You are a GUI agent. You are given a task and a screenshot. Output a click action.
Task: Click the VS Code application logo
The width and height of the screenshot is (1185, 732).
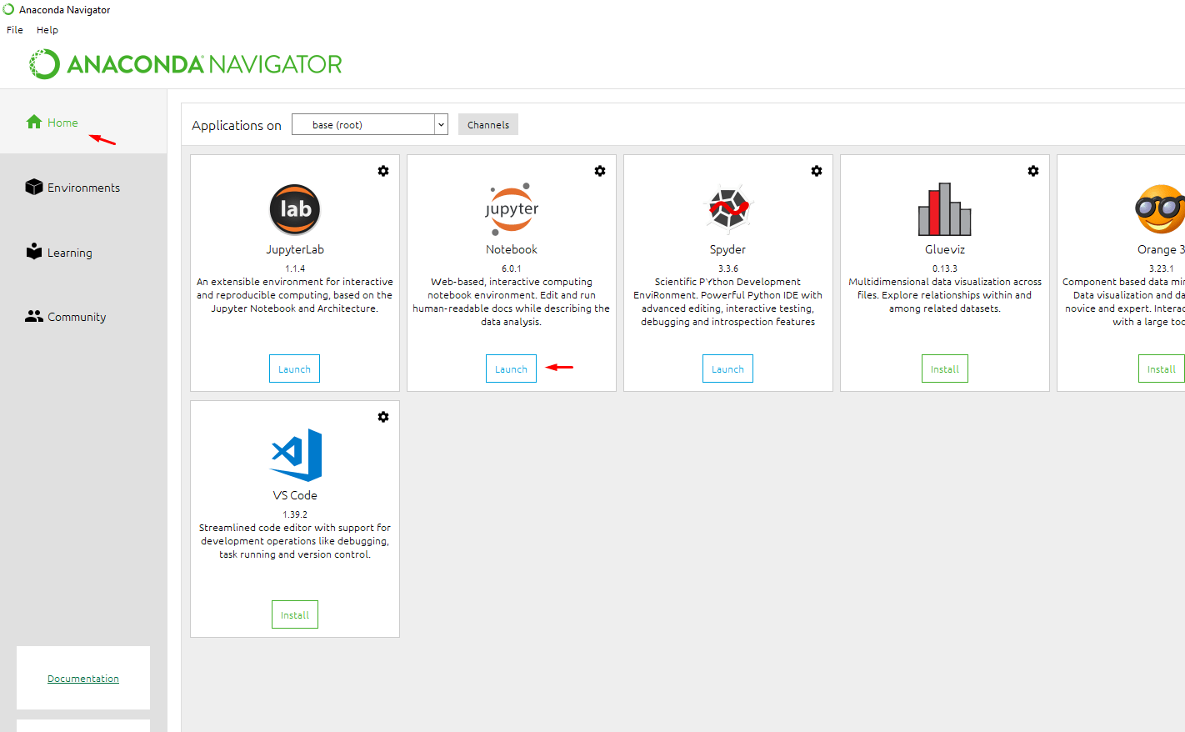(297, 455)
